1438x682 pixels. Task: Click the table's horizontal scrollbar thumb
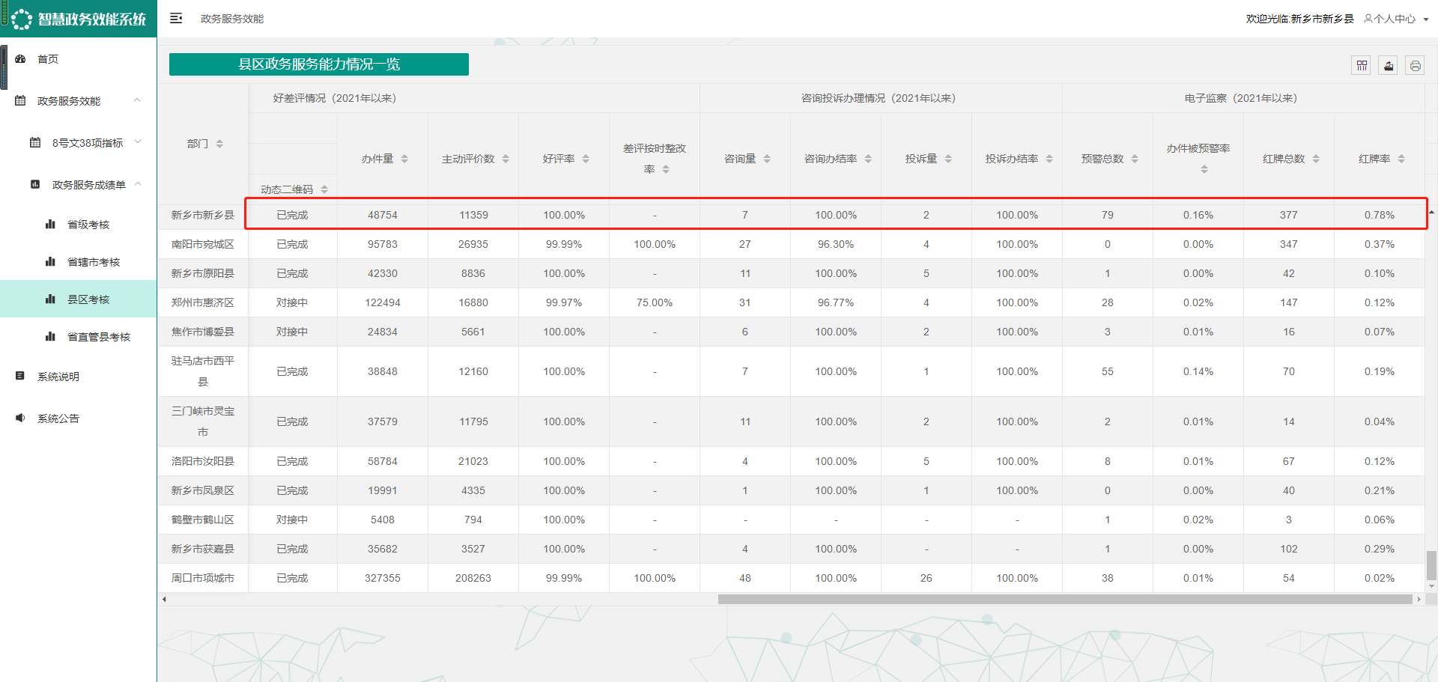coord(1064,599)
